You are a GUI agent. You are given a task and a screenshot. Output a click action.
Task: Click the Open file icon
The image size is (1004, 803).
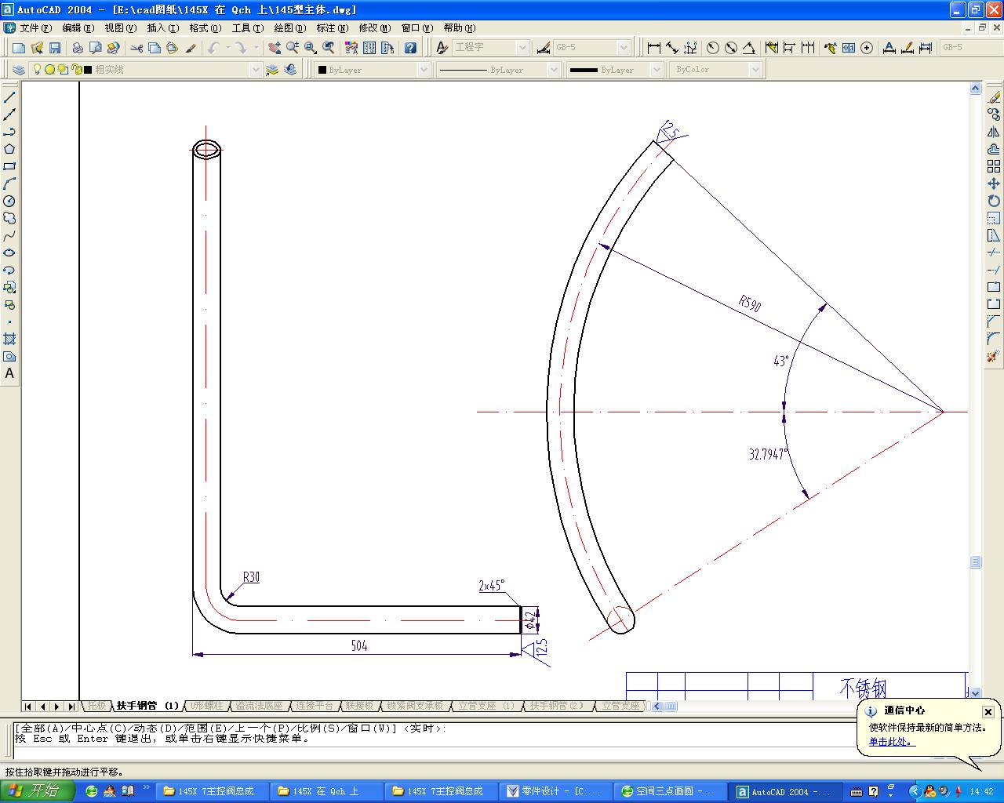[37, 48]
